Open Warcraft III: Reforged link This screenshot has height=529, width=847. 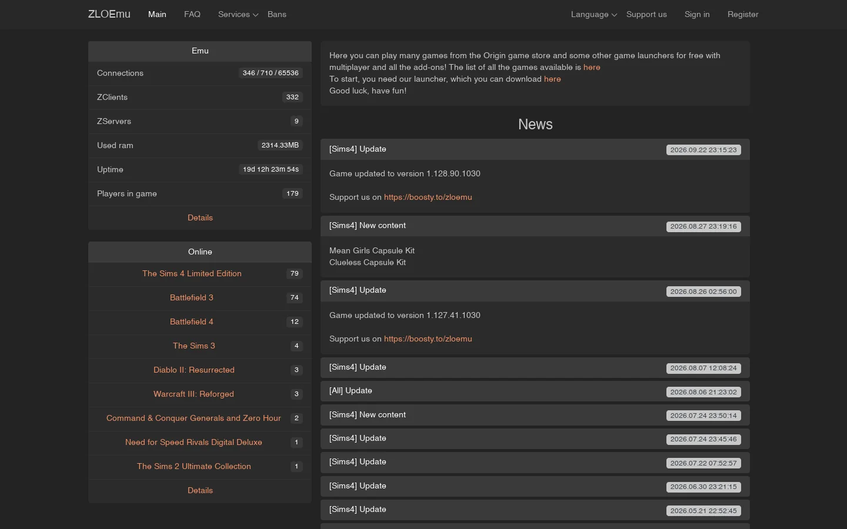click(194, 394)
